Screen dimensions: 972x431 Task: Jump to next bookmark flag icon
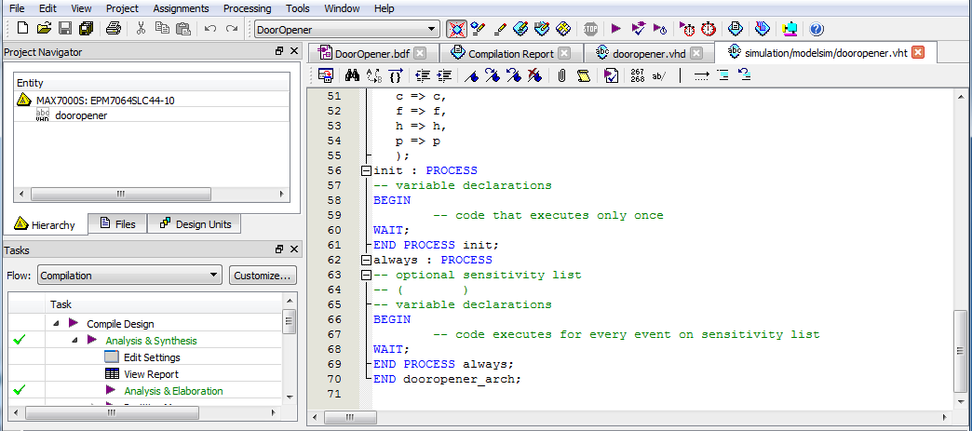[x=493, y=75]
